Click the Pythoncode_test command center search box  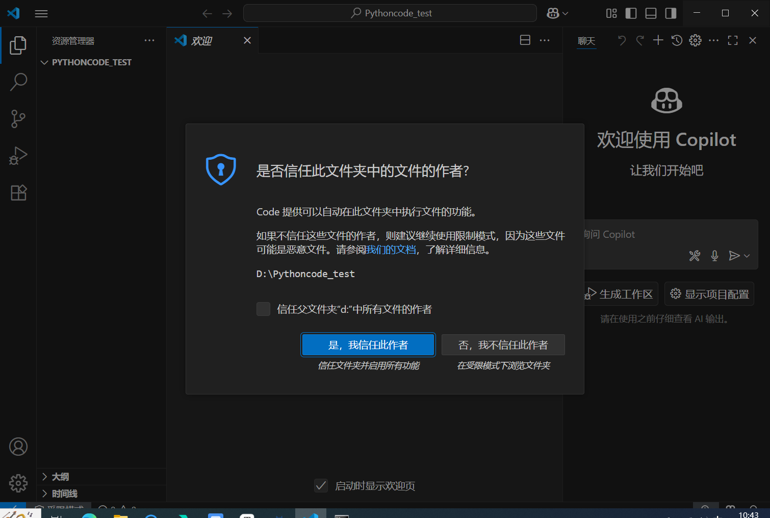pos(390,13)
